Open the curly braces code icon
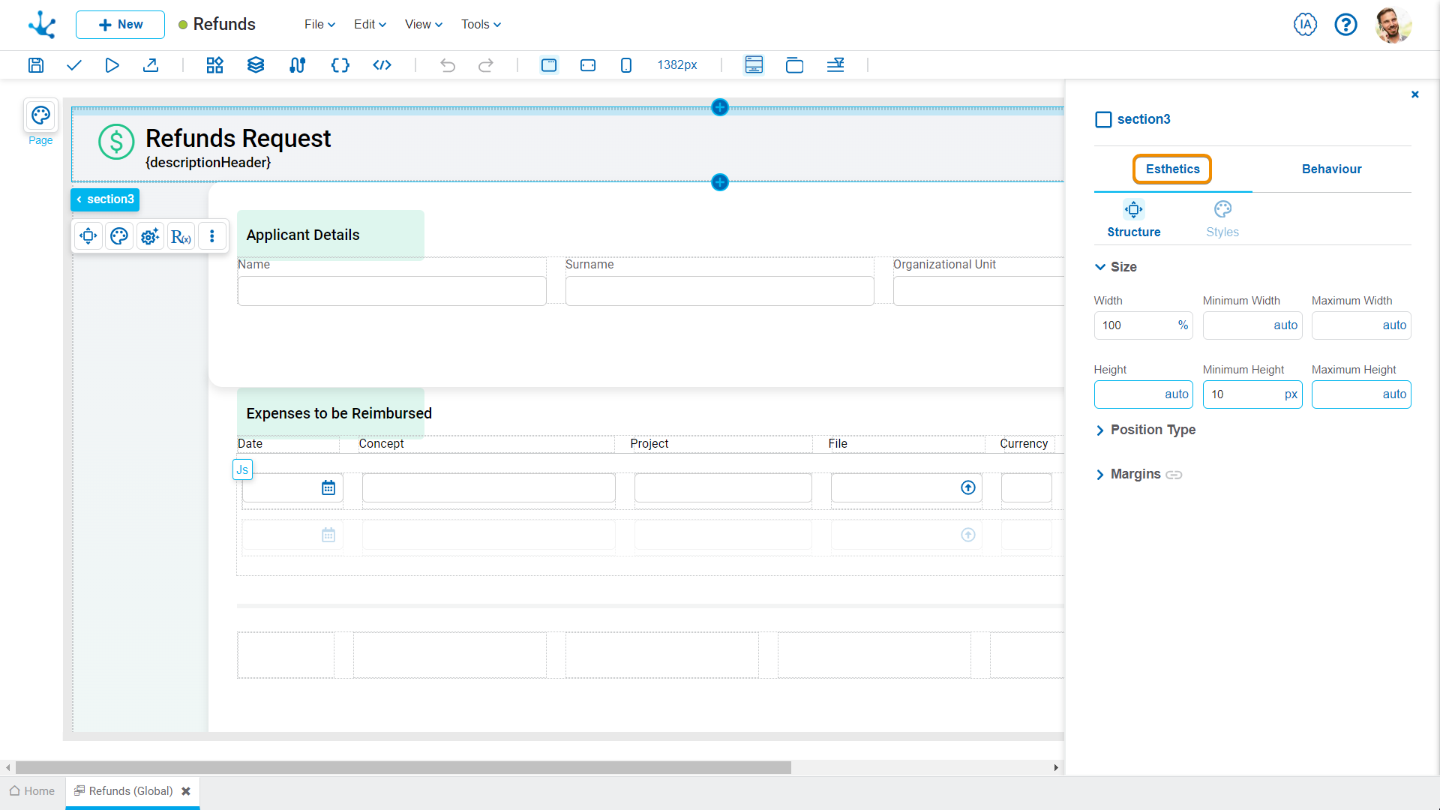The width and height of the screenshot is (1440, 810). (340, 65)
